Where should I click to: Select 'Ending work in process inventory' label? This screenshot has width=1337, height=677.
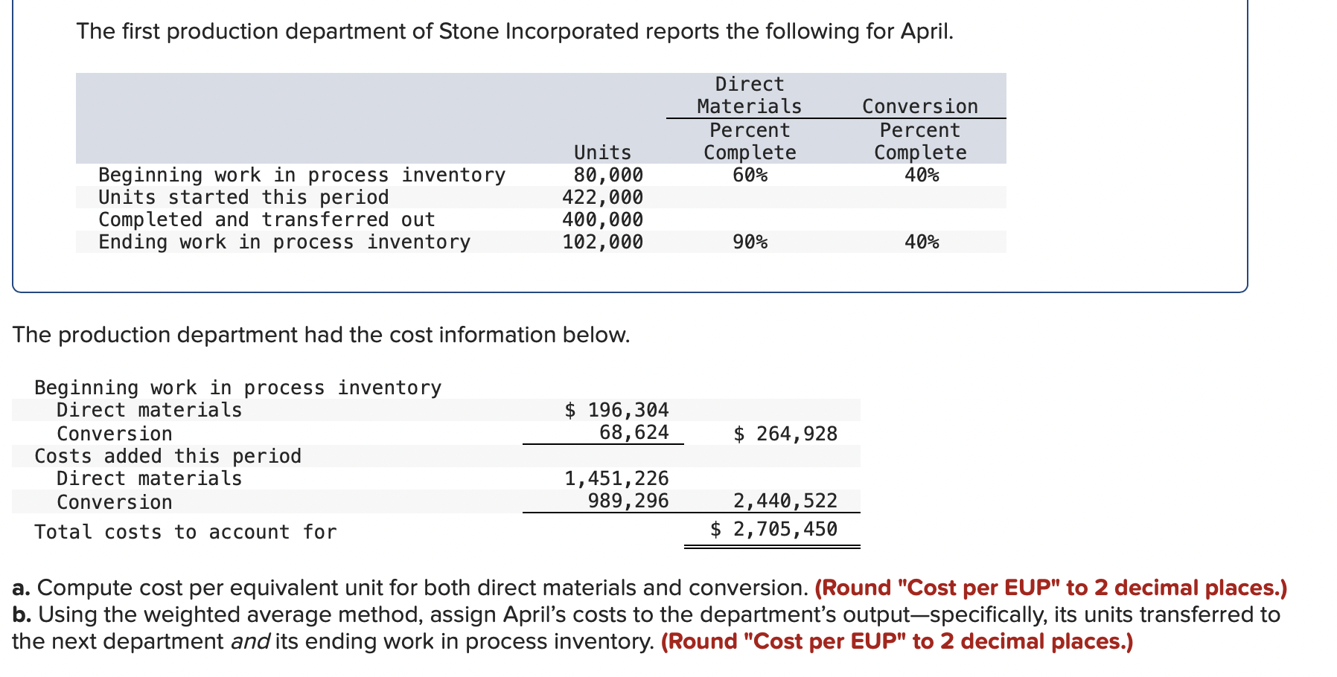point(284,242)
